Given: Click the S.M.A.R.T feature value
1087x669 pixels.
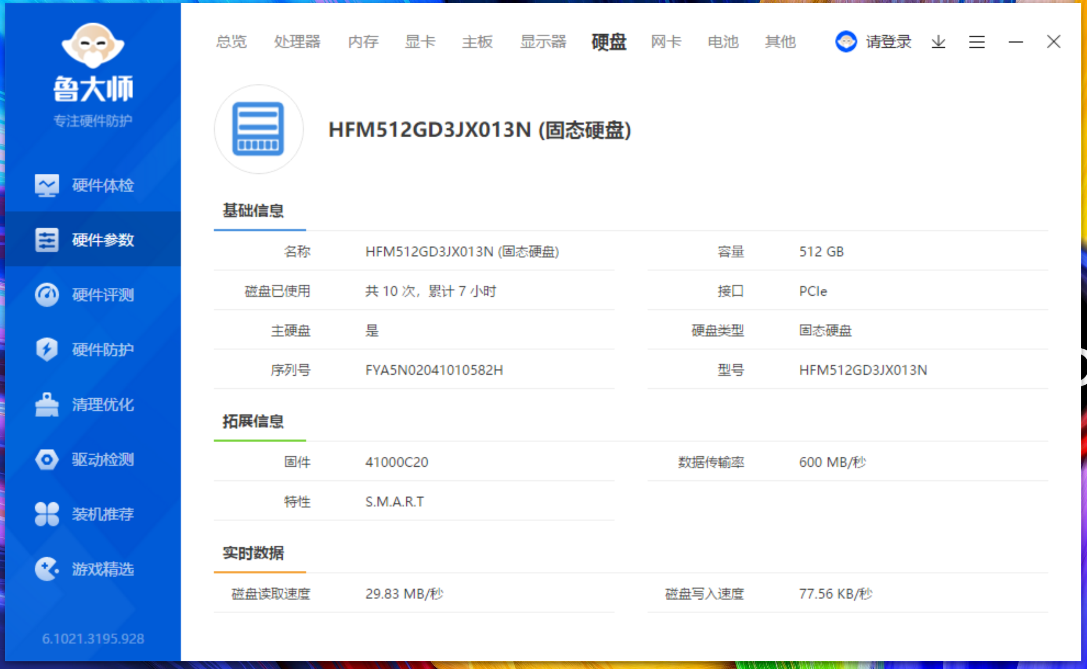Looking at the screenshot, I should 394,502.
